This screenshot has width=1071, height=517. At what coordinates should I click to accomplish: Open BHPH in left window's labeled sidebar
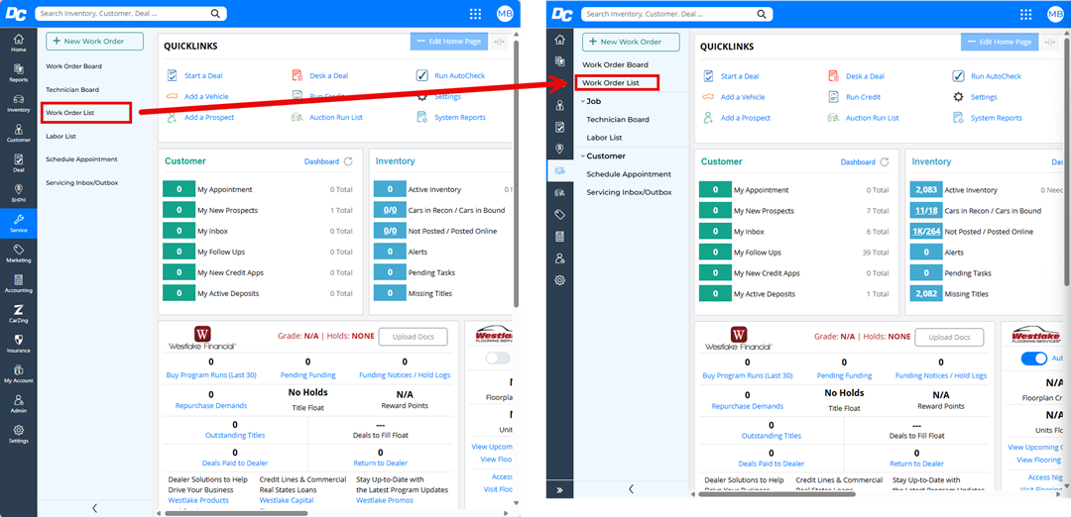coord(19,192)
